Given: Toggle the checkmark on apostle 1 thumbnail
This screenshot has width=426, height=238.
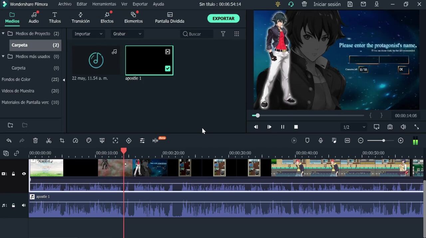Looking at the screenshot, I should click(x=168, y=69).
